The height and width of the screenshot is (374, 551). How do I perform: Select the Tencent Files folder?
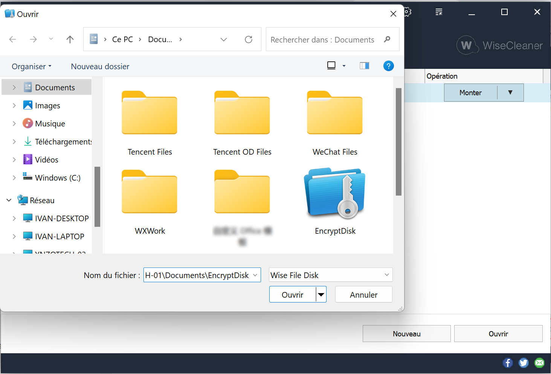point(150,123)
